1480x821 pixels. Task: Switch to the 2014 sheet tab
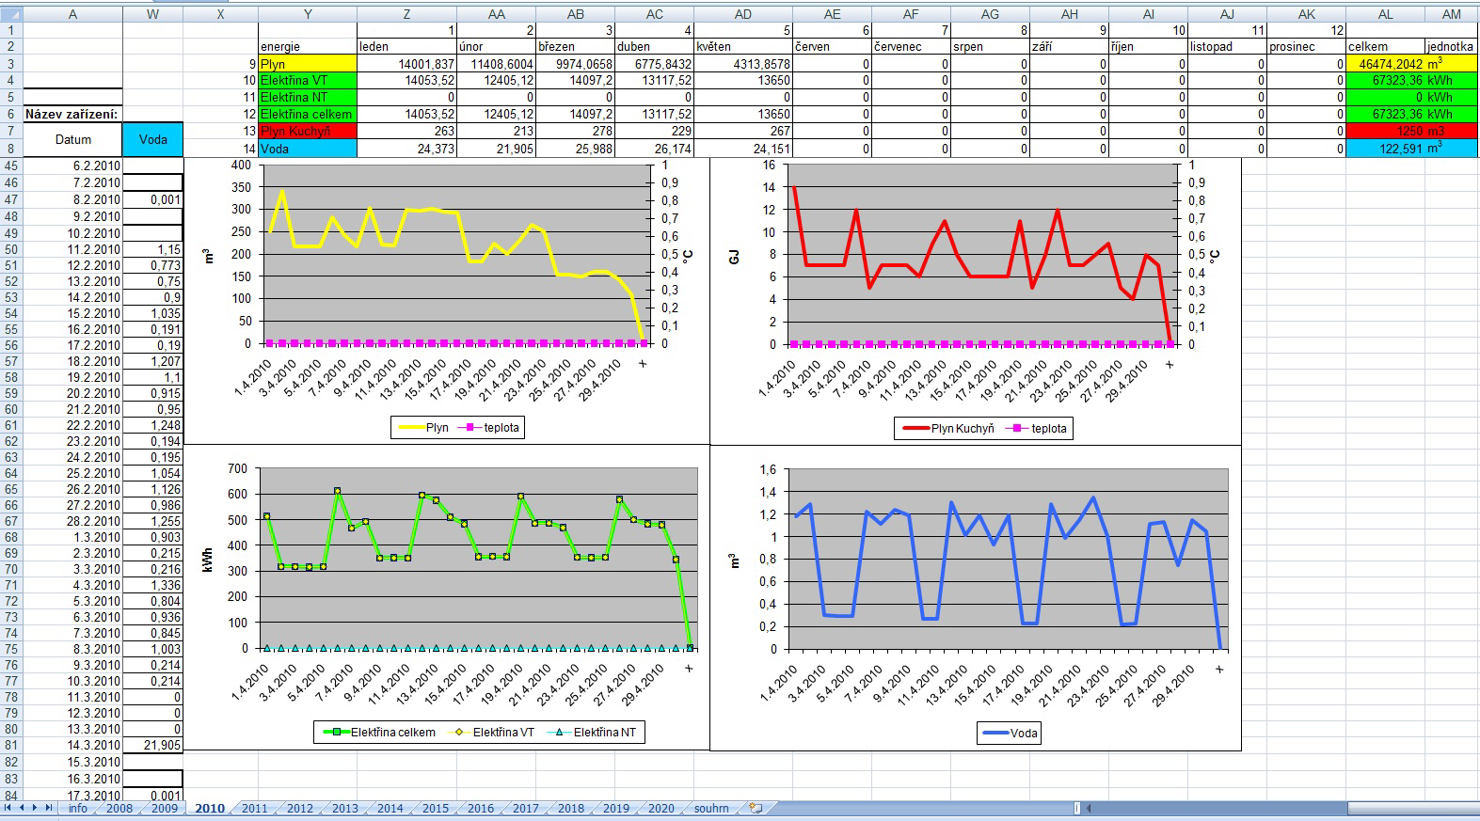pyautogui.click(x=390, y=808)
